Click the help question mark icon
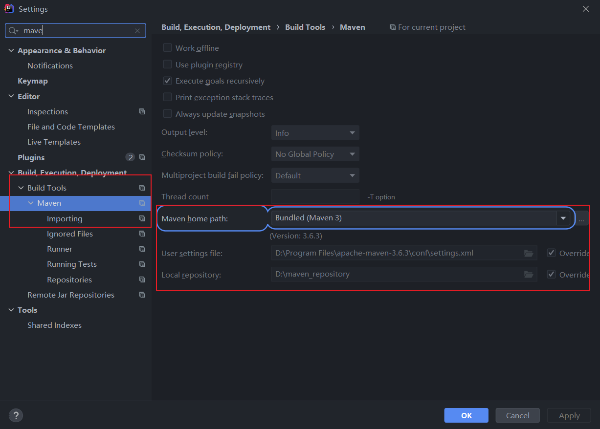 16,415
